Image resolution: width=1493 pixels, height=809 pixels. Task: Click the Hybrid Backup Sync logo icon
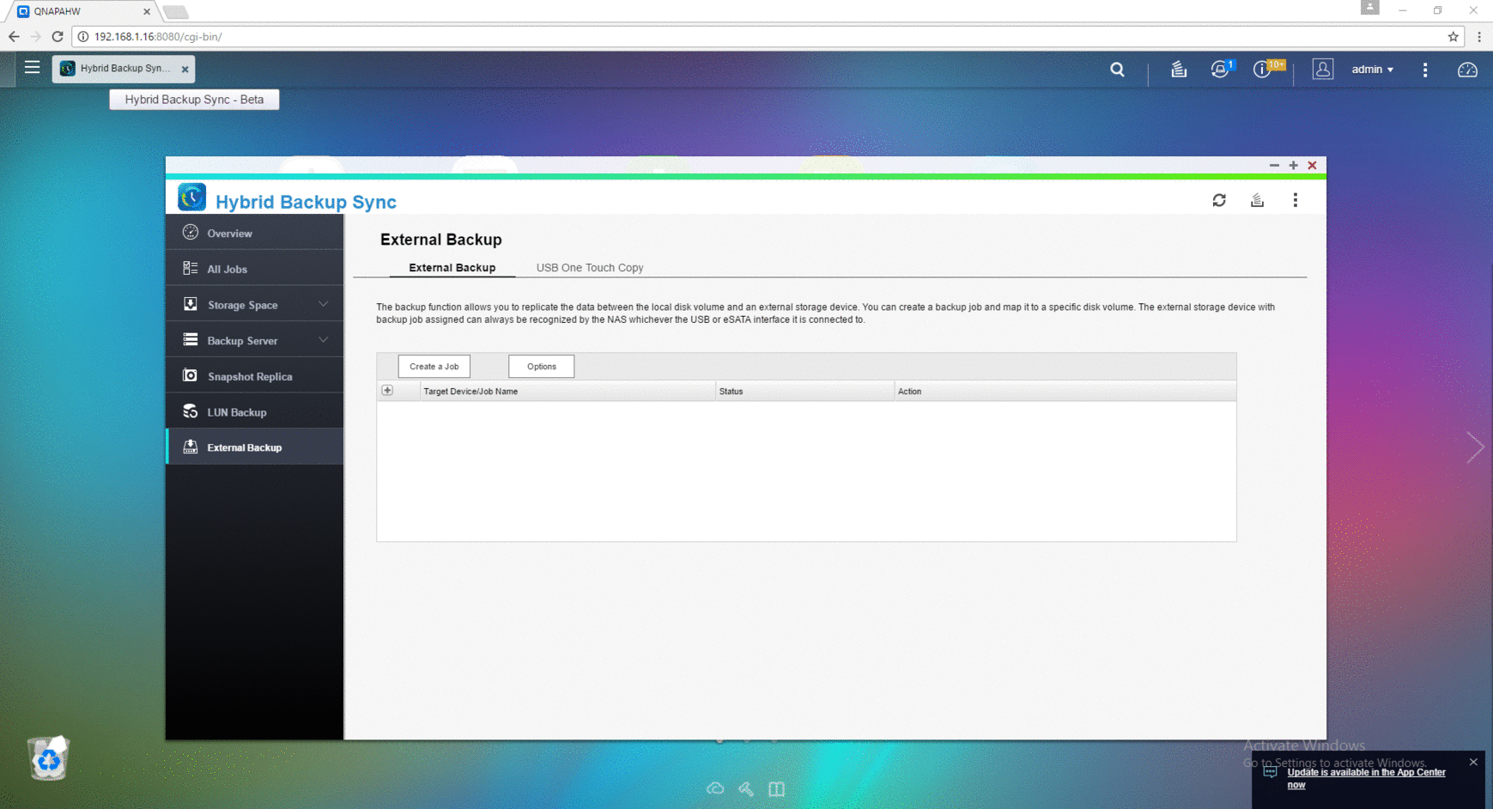(x=191, y=197)
